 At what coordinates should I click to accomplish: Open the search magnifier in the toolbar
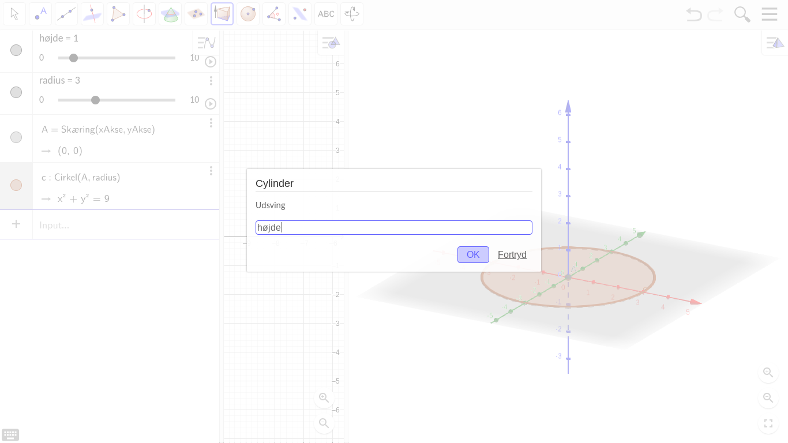[x=742, y=14]
